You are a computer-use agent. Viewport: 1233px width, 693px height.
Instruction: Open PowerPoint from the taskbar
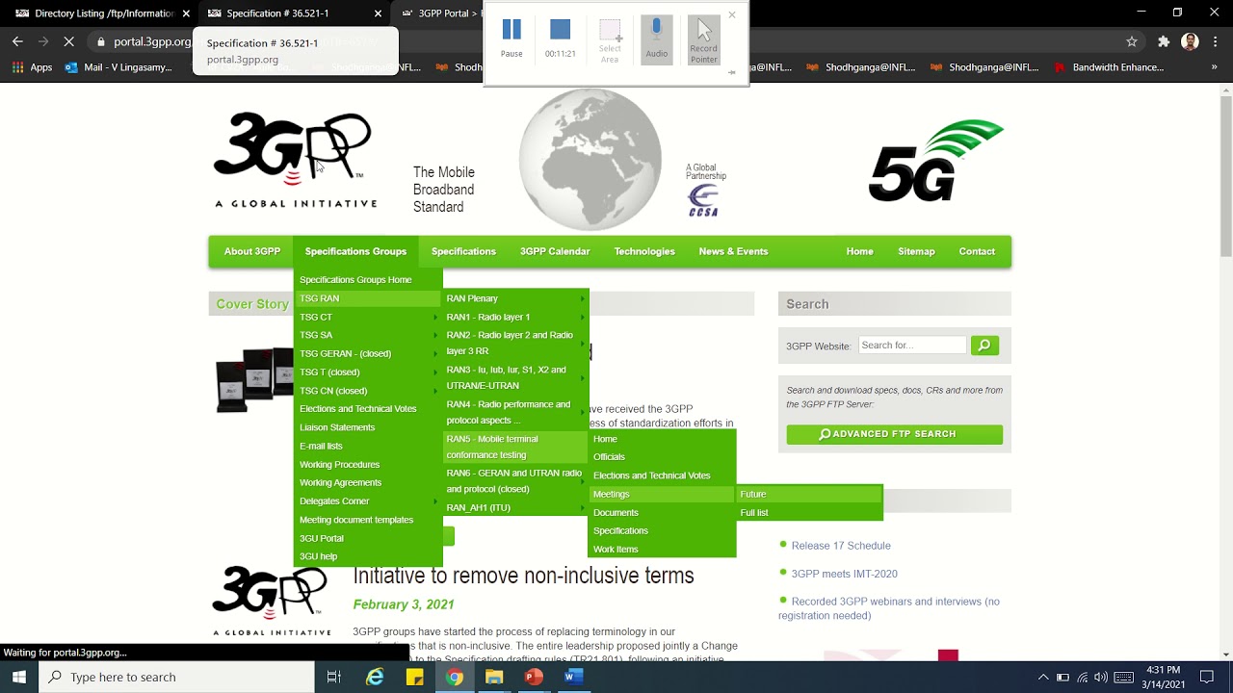point(533,677)
